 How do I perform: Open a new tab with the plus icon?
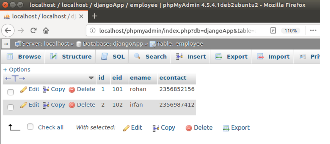95,16
